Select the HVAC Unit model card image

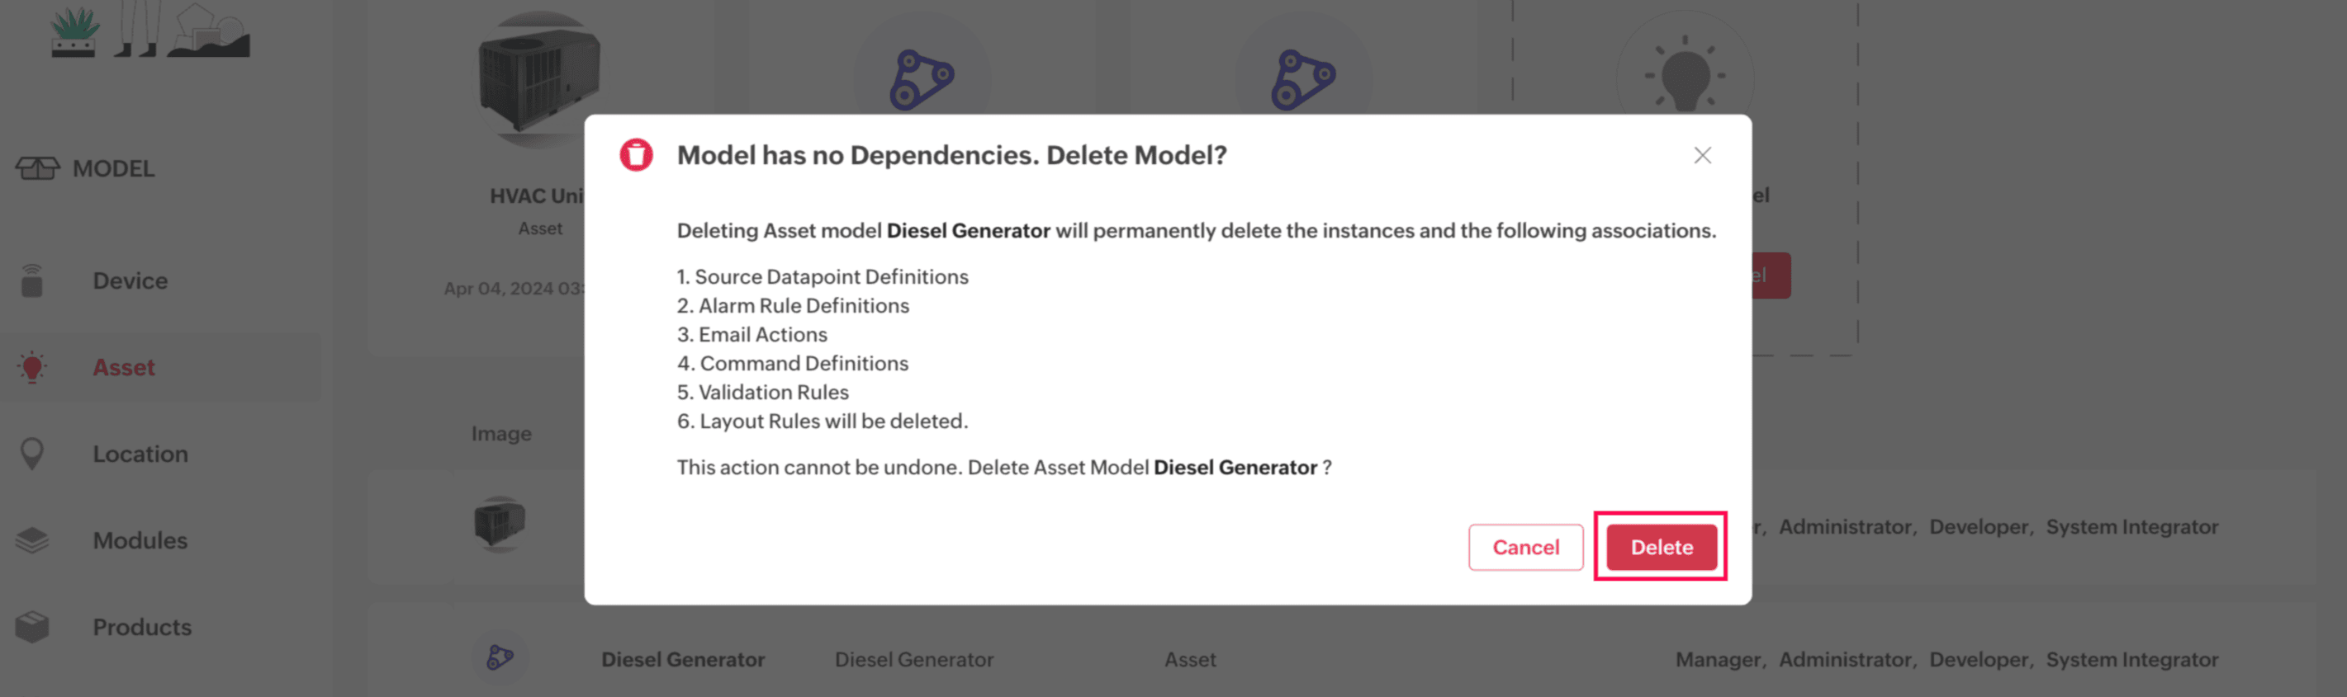(538, 78)
